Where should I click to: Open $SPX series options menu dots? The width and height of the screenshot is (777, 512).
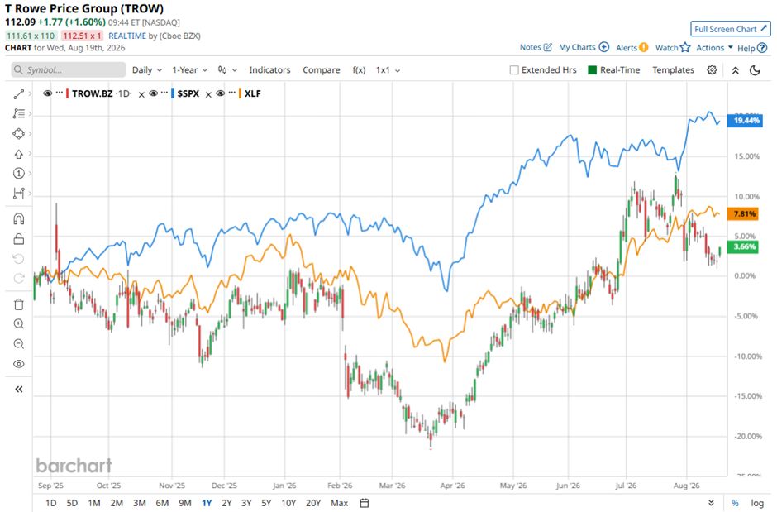165,93
